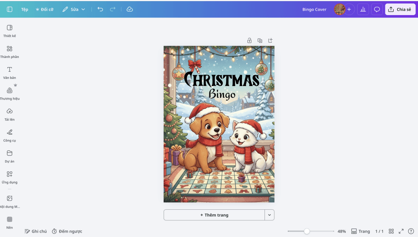The height and width of the screenshot is (237, 418).
Task: Open the Tệp file menu
Action: point(24,9)
